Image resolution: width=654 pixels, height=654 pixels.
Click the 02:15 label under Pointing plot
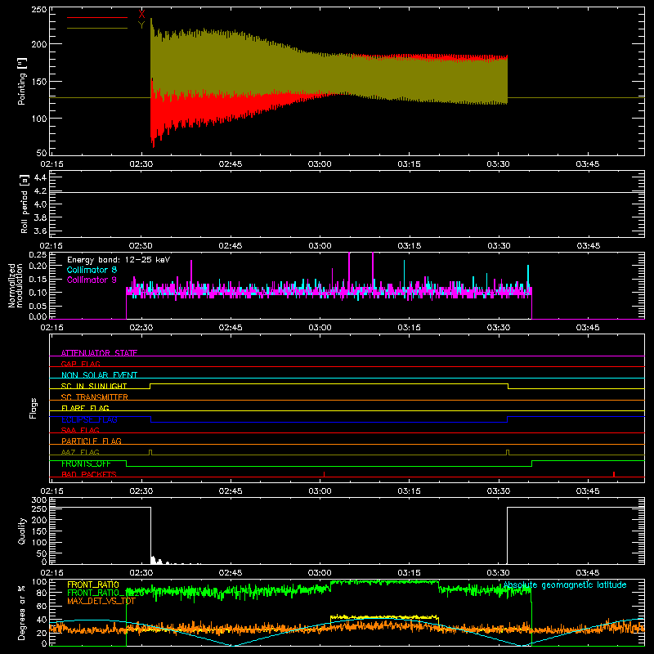(52, 164)
